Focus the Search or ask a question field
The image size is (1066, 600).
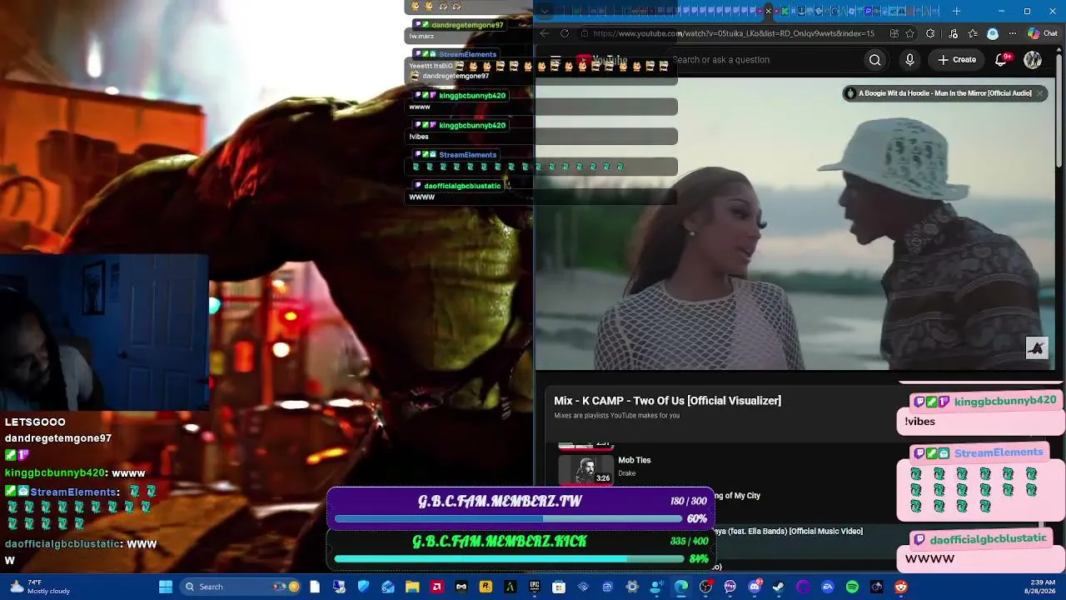pos(766,60)
